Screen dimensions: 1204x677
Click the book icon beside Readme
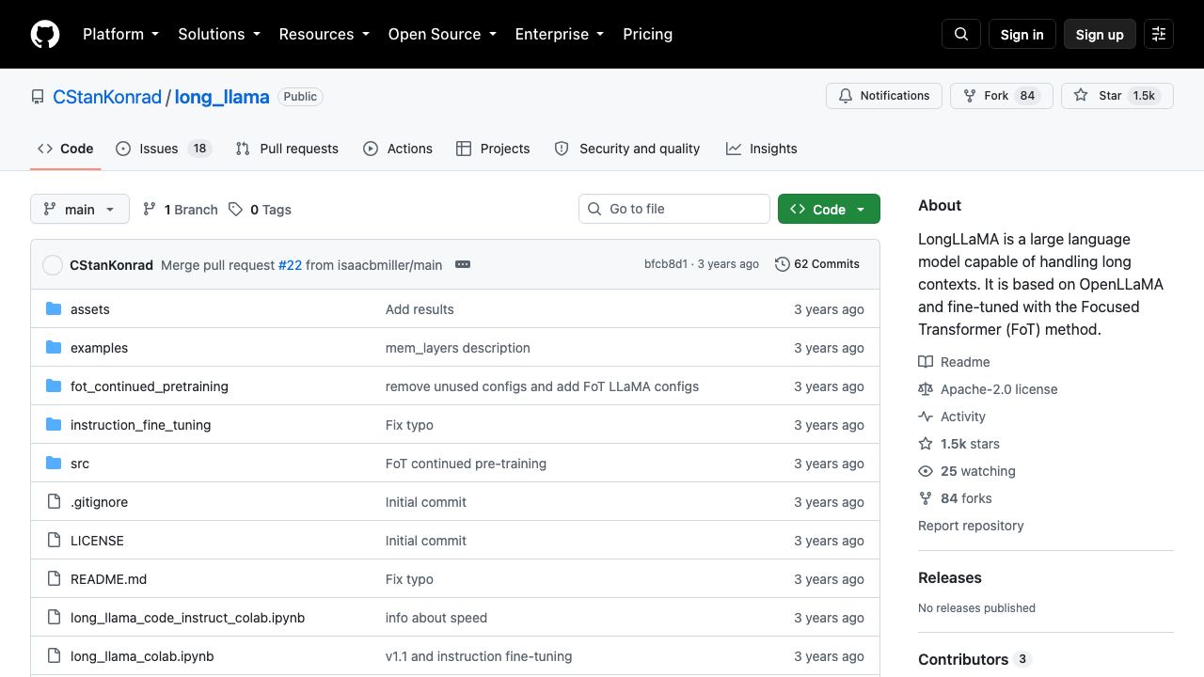click(926, 362)
